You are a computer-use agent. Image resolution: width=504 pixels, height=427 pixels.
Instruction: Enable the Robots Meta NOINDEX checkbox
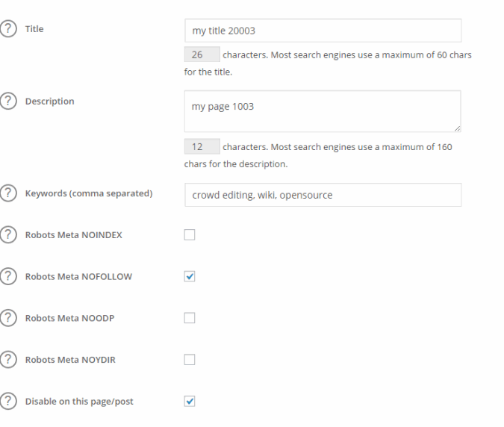pos(190,235)
